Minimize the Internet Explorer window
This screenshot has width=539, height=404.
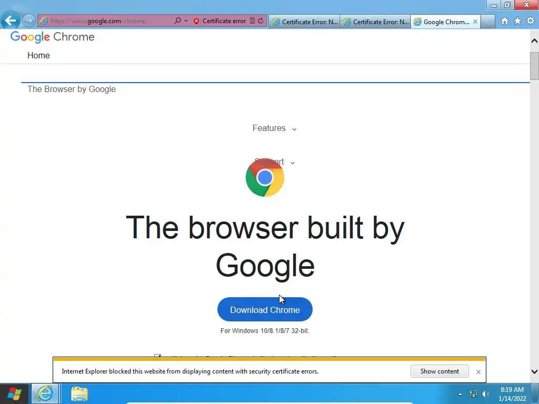(x=494, y=5)
